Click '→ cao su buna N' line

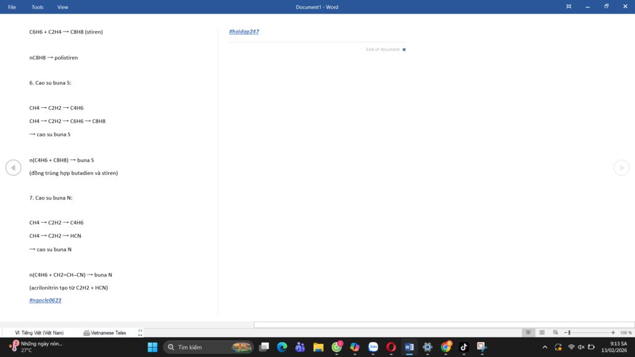tap(50, 249)
